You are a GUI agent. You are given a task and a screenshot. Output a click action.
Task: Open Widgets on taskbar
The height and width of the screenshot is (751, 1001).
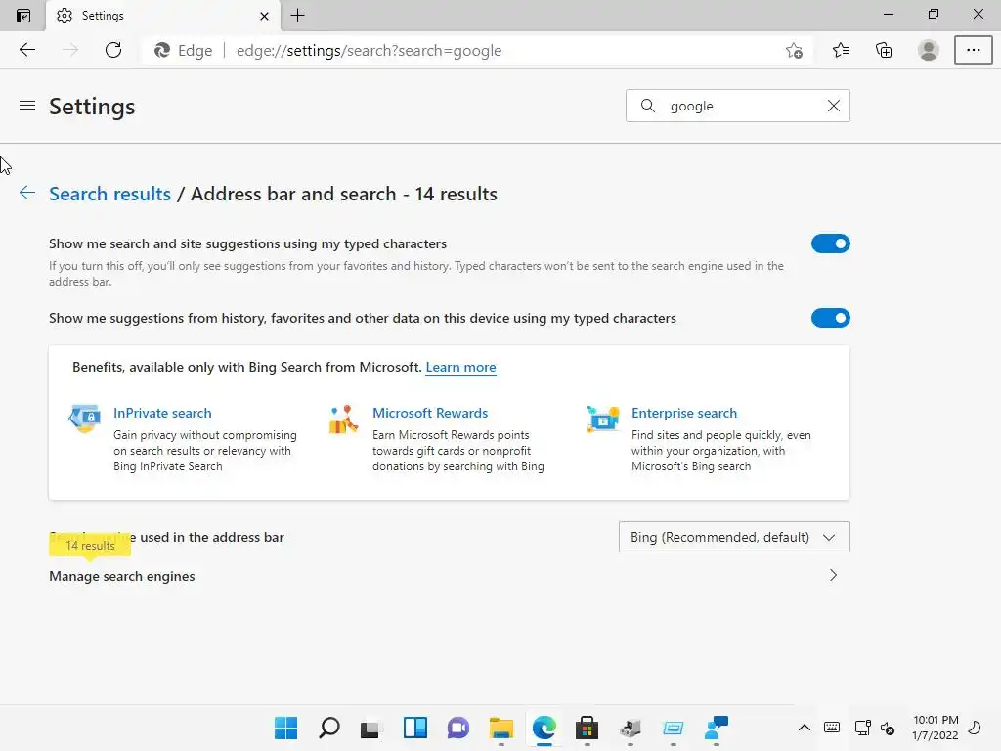[x=414, y=728]
